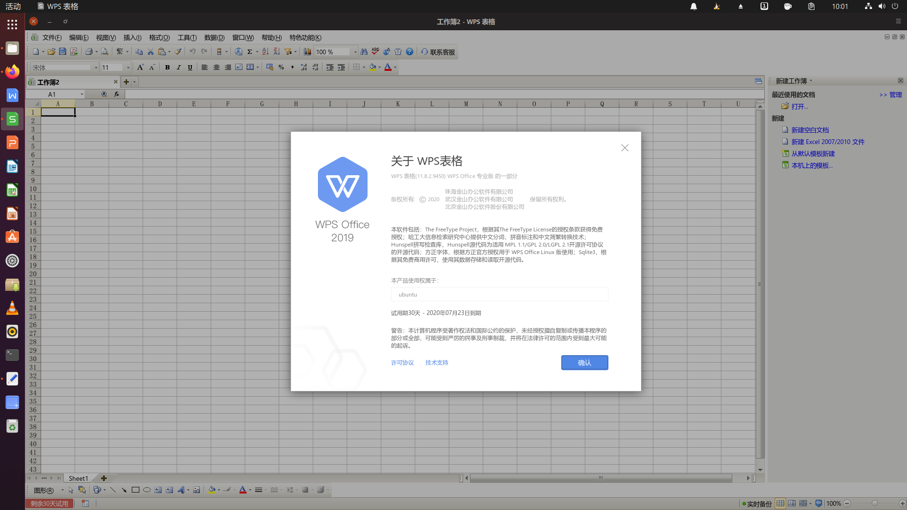Click the 联系客服 contact support button
Viewport: 907px width, 510px height.
click(437, 52)
